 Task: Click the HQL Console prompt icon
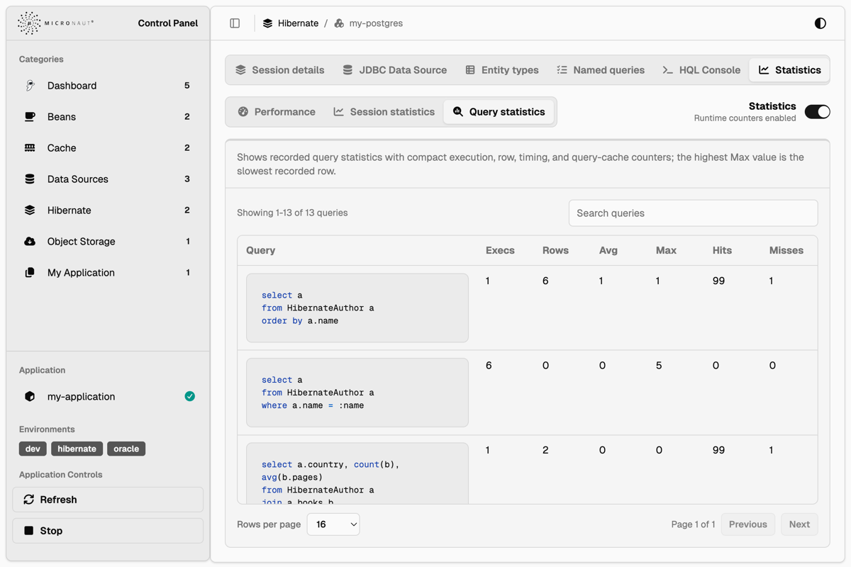click(x=667, y=70)
